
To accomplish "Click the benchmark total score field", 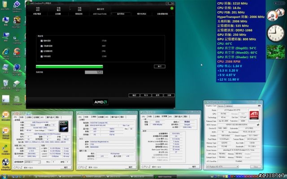I will point(94,72).
